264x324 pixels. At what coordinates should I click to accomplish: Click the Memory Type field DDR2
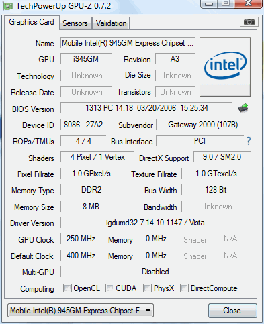pyautogui.click(x=91, y=190)
